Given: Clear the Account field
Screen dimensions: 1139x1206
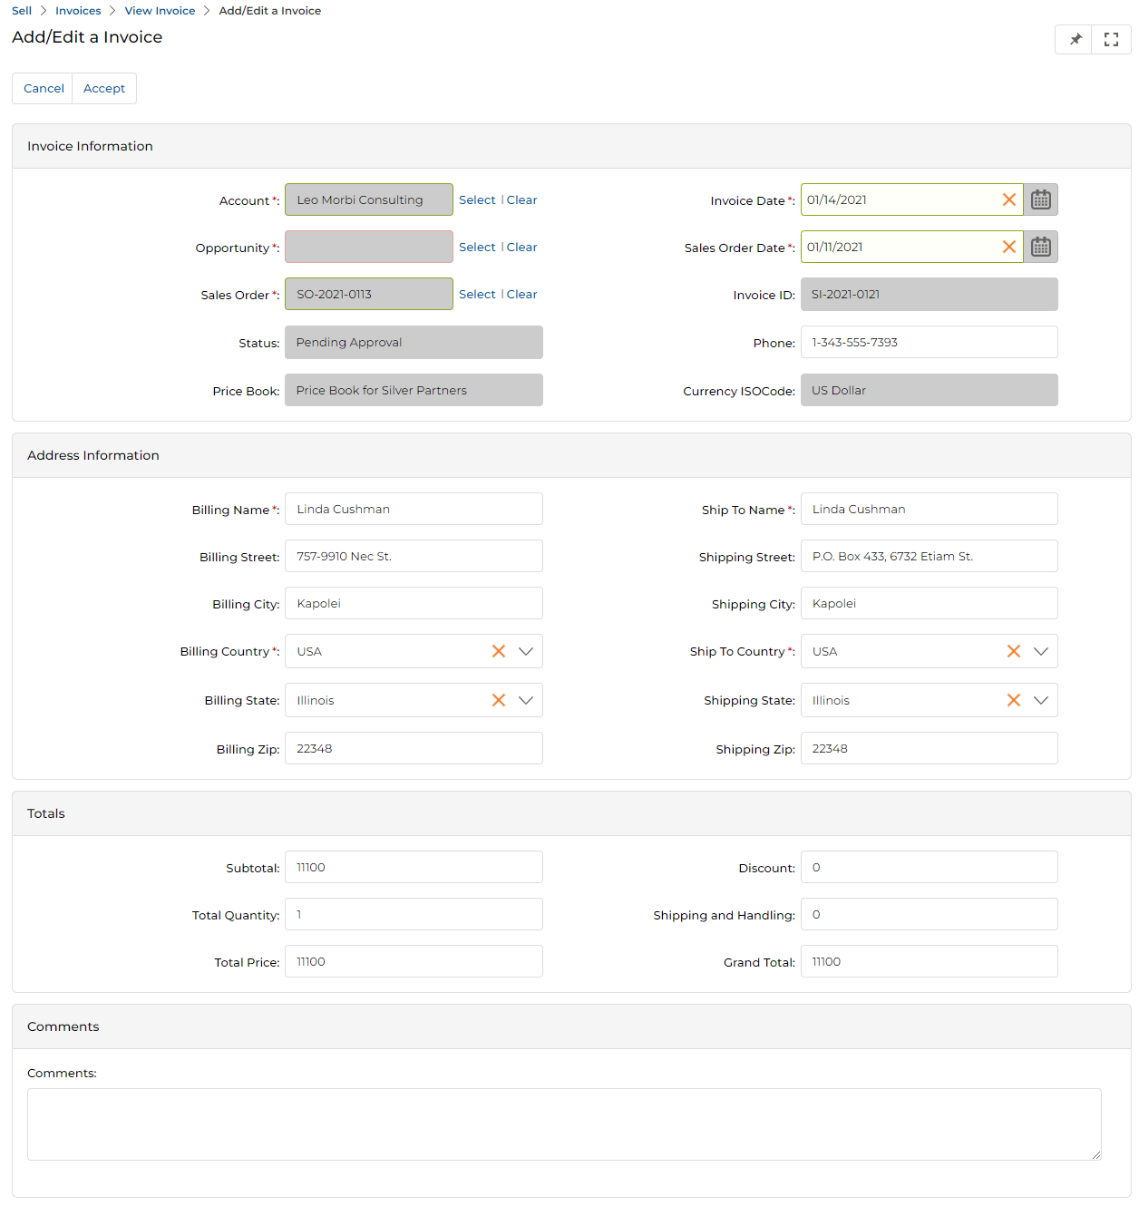Looking at the screenshot, I should pyautogui.click(x=521, y=199).
